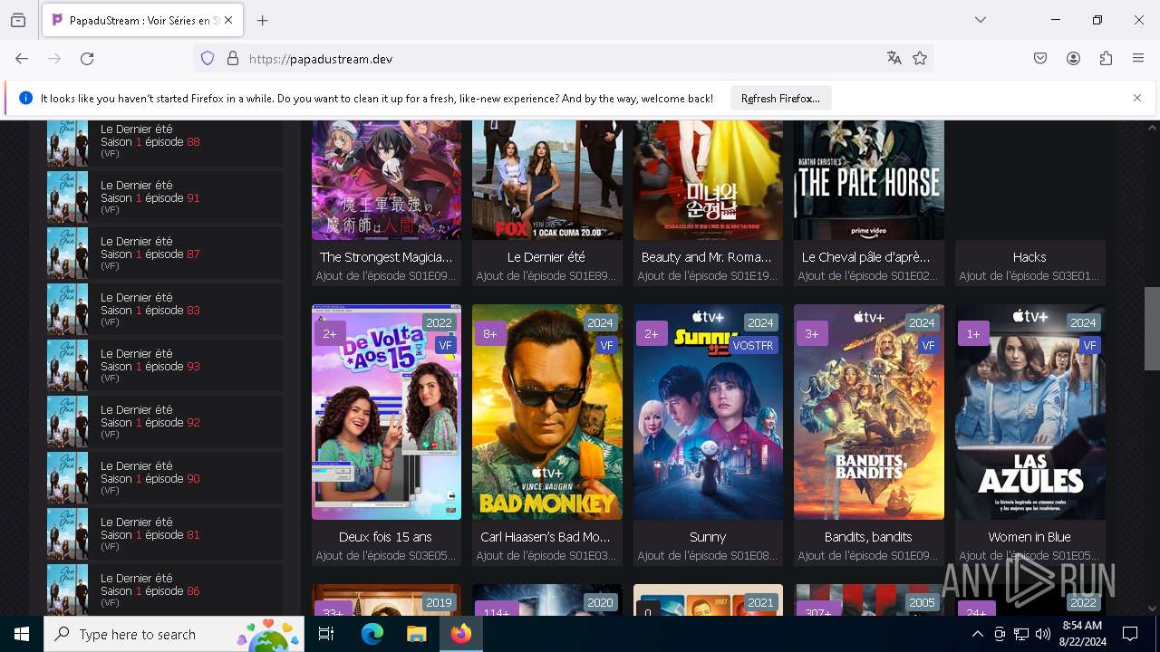The image size is (1160, 652).
Task: Open Firefox account menu
Action: click(1073, 59)
